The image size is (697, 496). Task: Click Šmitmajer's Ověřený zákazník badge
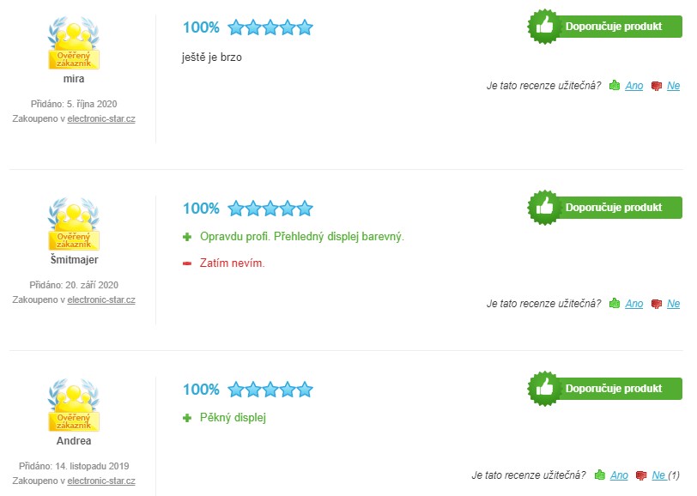(74, 224)
